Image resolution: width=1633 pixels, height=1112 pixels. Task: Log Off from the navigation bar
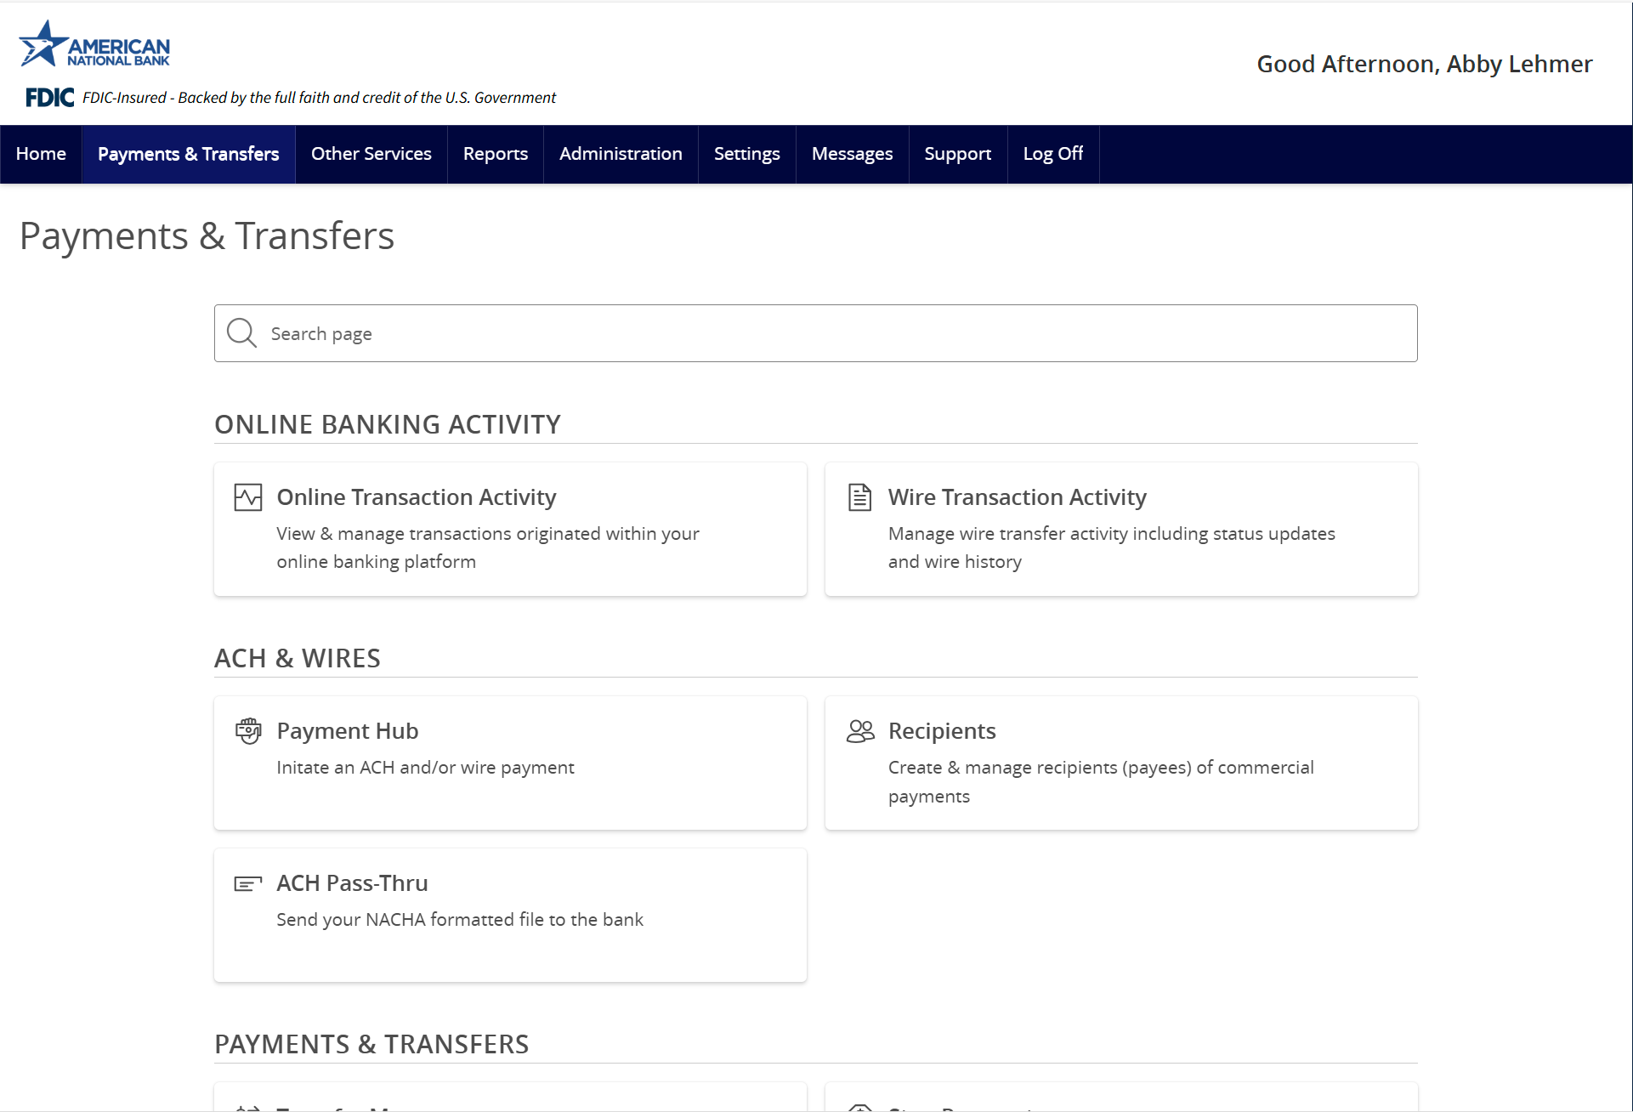(x=1052, y=154)
